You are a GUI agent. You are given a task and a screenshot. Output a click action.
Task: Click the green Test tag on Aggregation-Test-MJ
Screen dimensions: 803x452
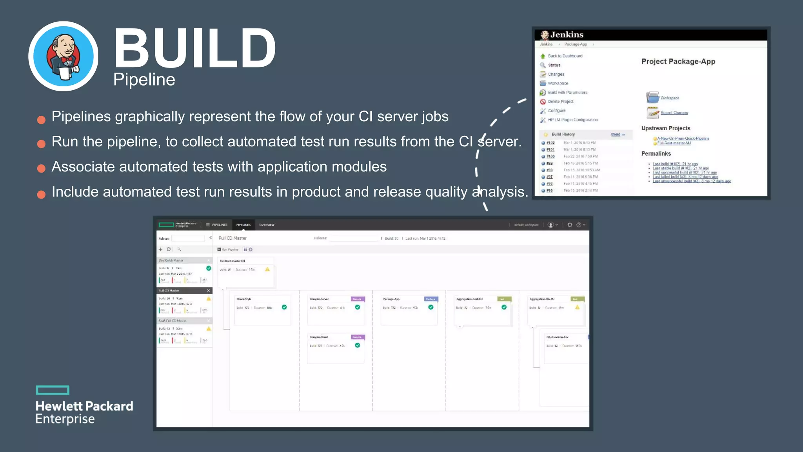504,299
